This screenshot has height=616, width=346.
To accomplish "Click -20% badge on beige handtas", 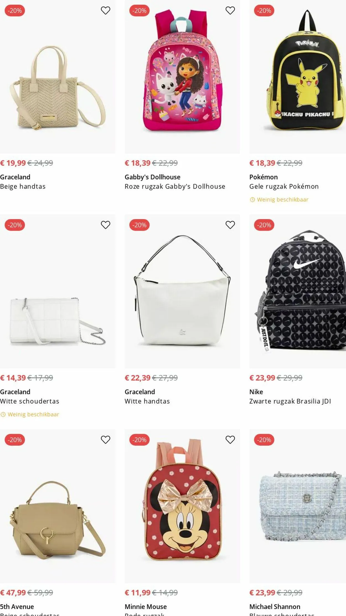I will click(15, 11).
